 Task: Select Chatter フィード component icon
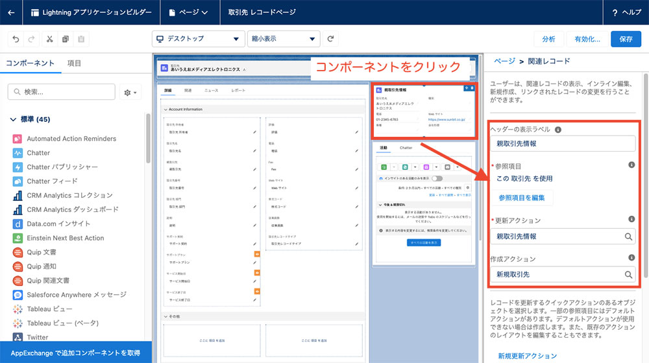(x=18, y=181)
